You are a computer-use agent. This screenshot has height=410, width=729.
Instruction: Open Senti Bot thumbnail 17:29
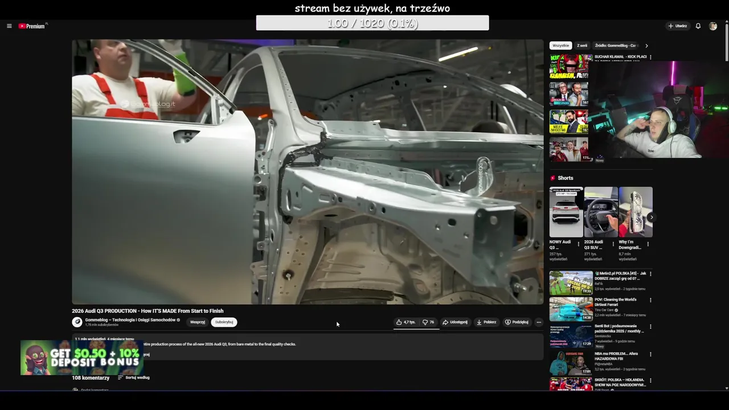[x=571, y=336]
